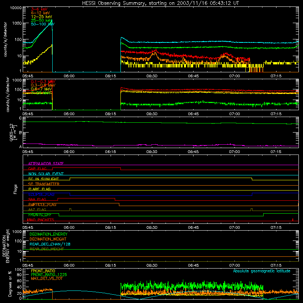Screen dimensions: 303x303
Task: Click the 10000 y-axis label on top plot
Action: point(16,8)
